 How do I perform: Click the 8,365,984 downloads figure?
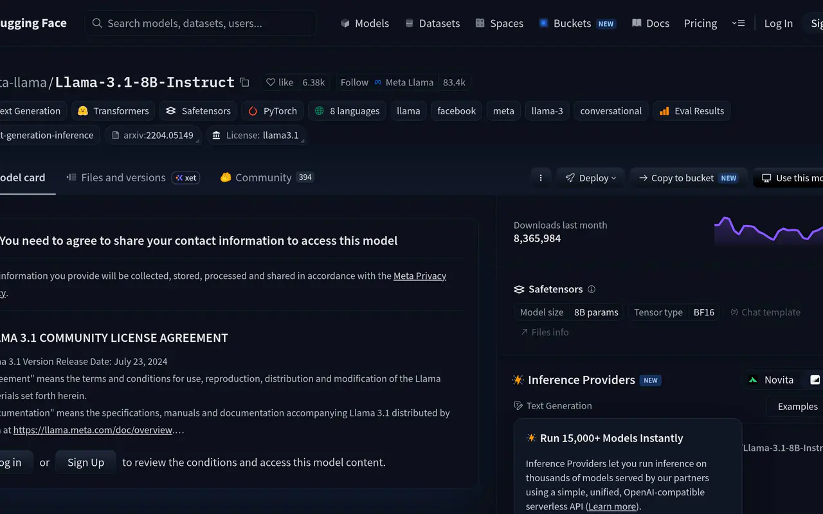tap(538, 238)
